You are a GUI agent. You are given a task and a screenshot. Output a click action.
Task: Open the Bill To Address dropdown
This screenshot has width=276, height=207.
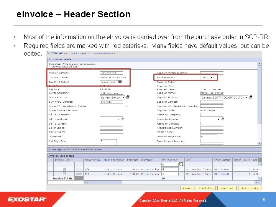pyautogui.click(x=118, y=119)
